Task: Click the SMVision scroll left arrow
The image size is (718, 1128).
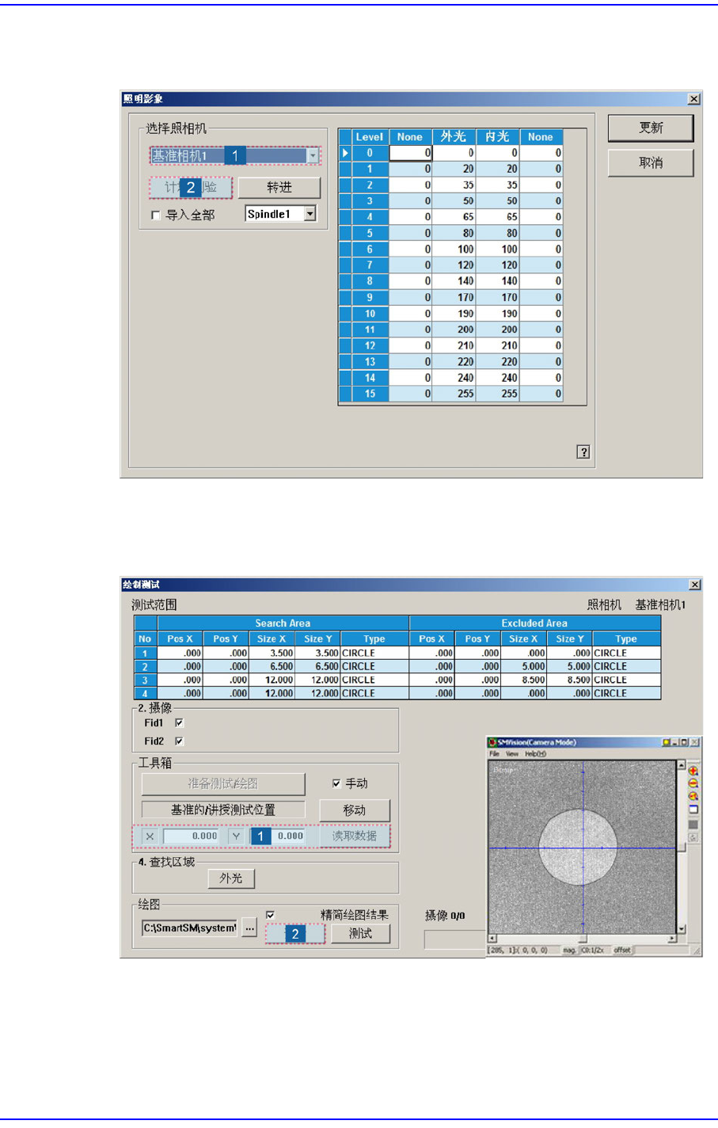Action: pos(492,939)
